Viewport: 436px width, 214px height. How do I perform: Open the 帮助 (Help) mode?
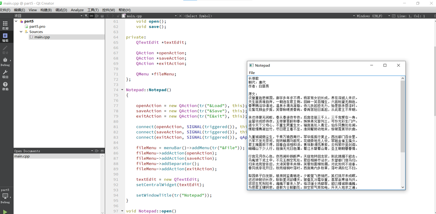[x=5, y=86]
